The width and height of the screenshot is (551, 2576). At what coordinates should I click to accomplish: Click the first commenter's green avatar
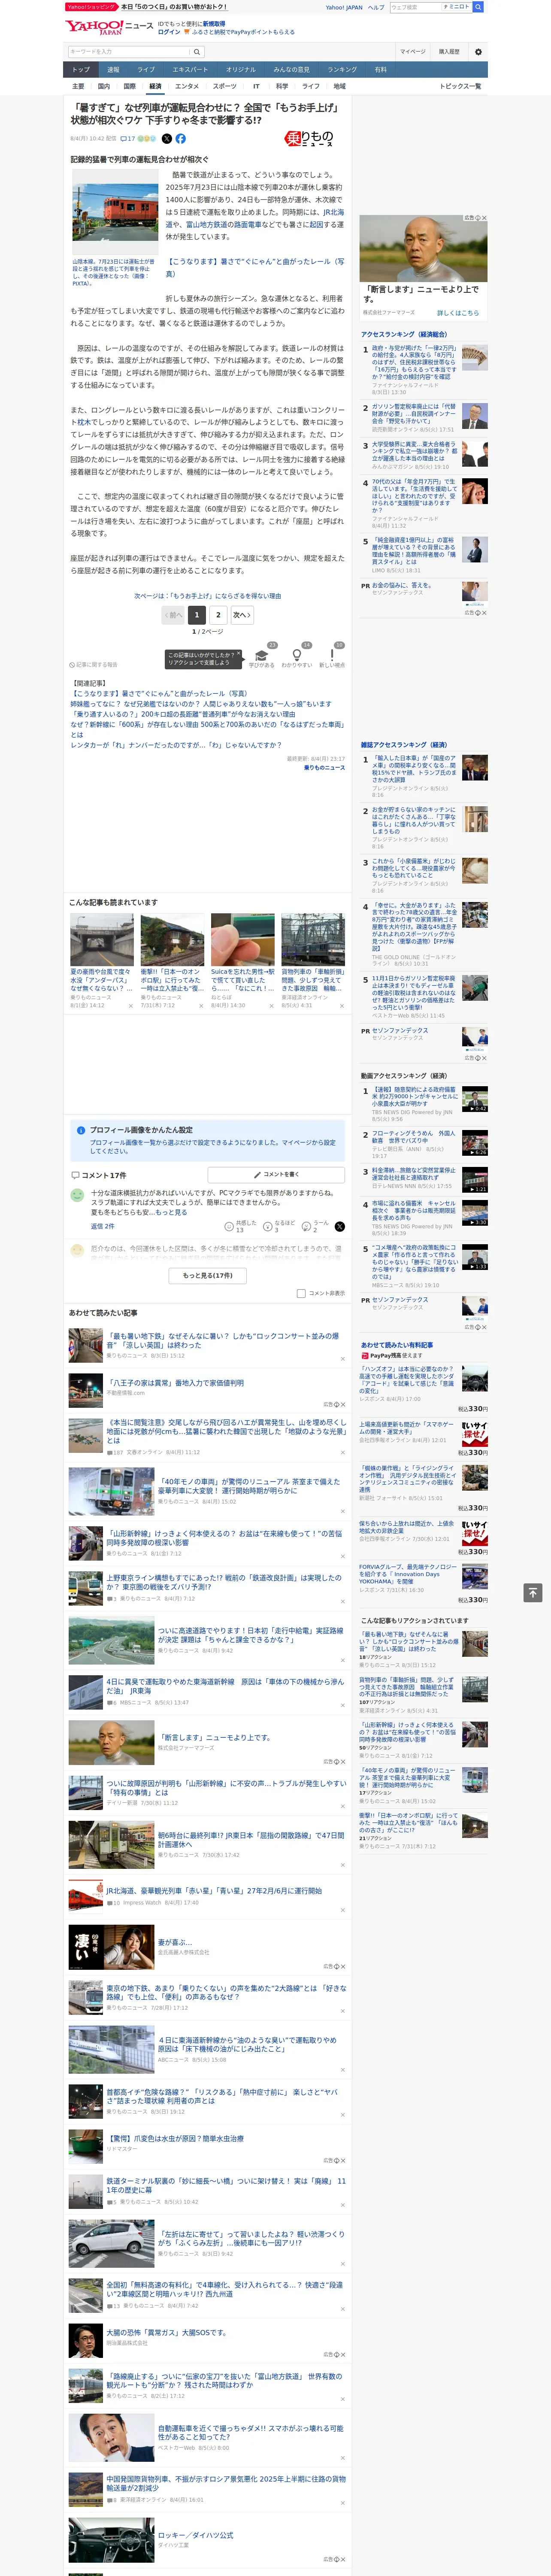pyautogui.click(x=77, y=1195)
